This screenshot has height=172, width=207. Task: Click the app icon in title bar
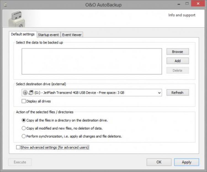click(x=5, y=5)
